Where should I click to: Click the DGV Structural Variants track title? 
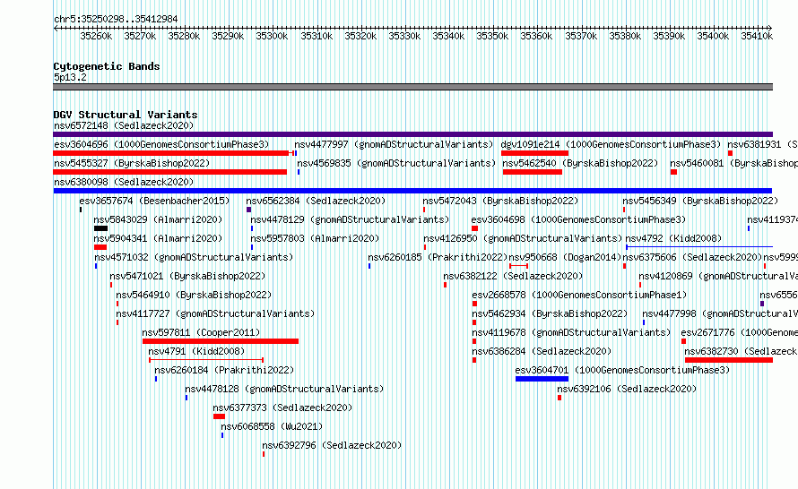[x=126, y=115]
